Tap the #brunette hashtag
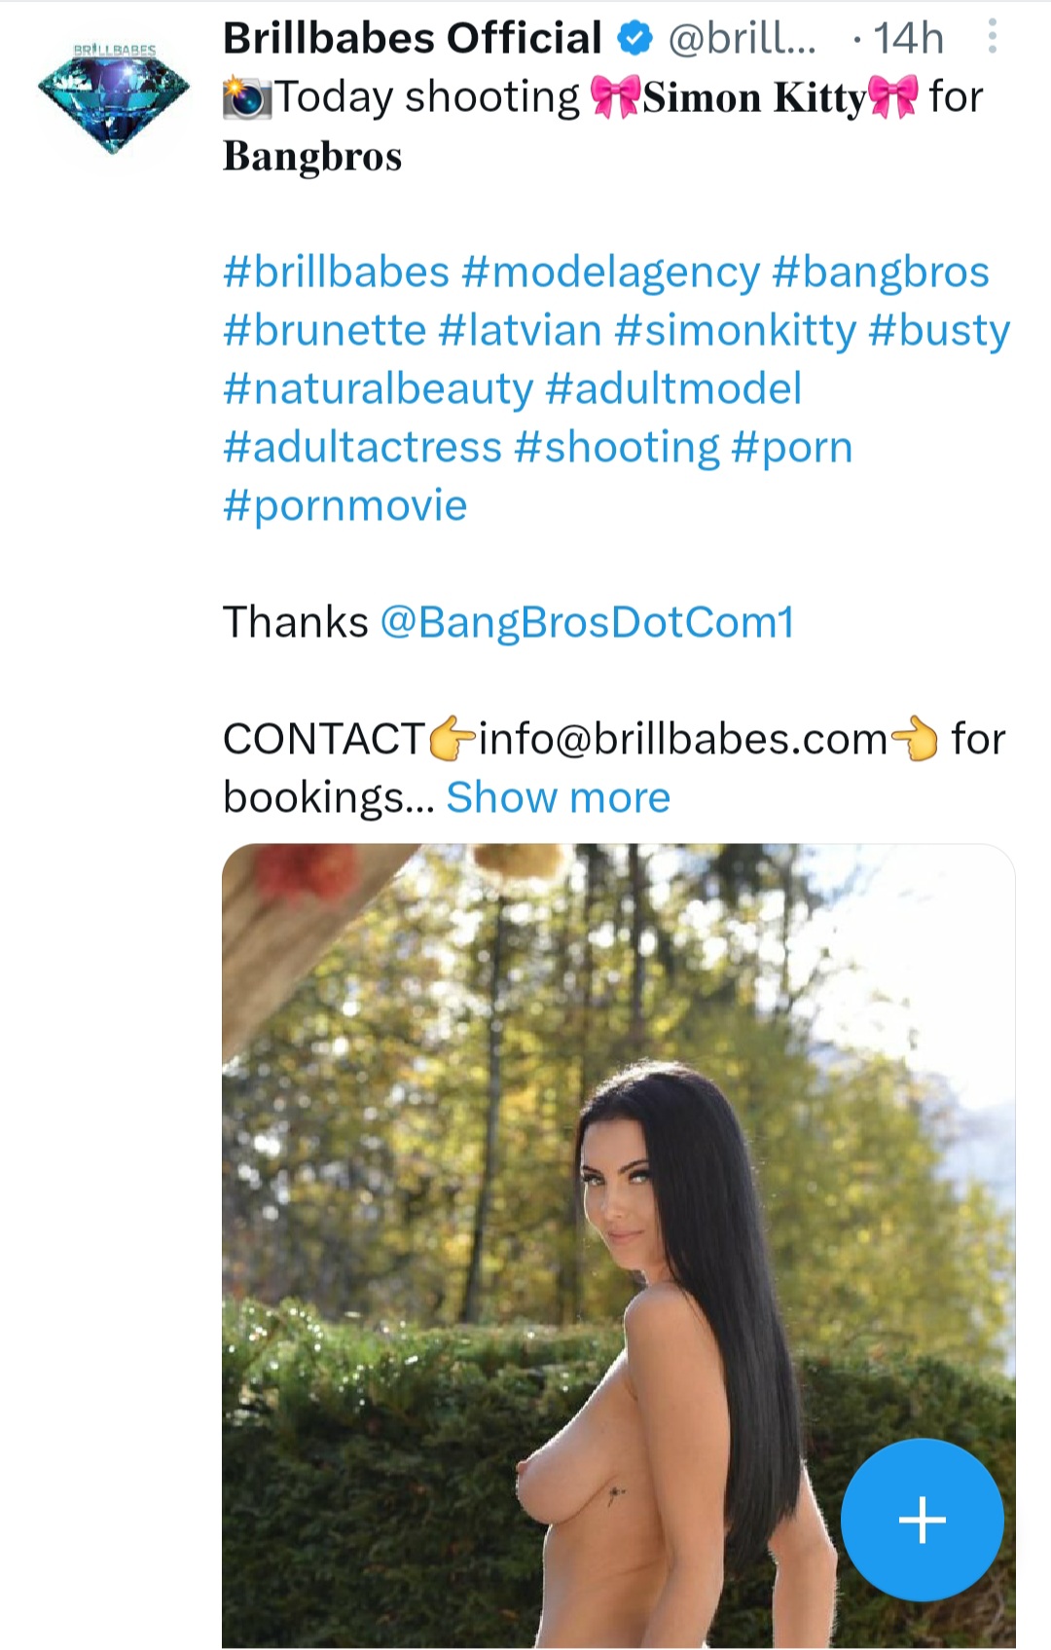 tap(324, 331)
